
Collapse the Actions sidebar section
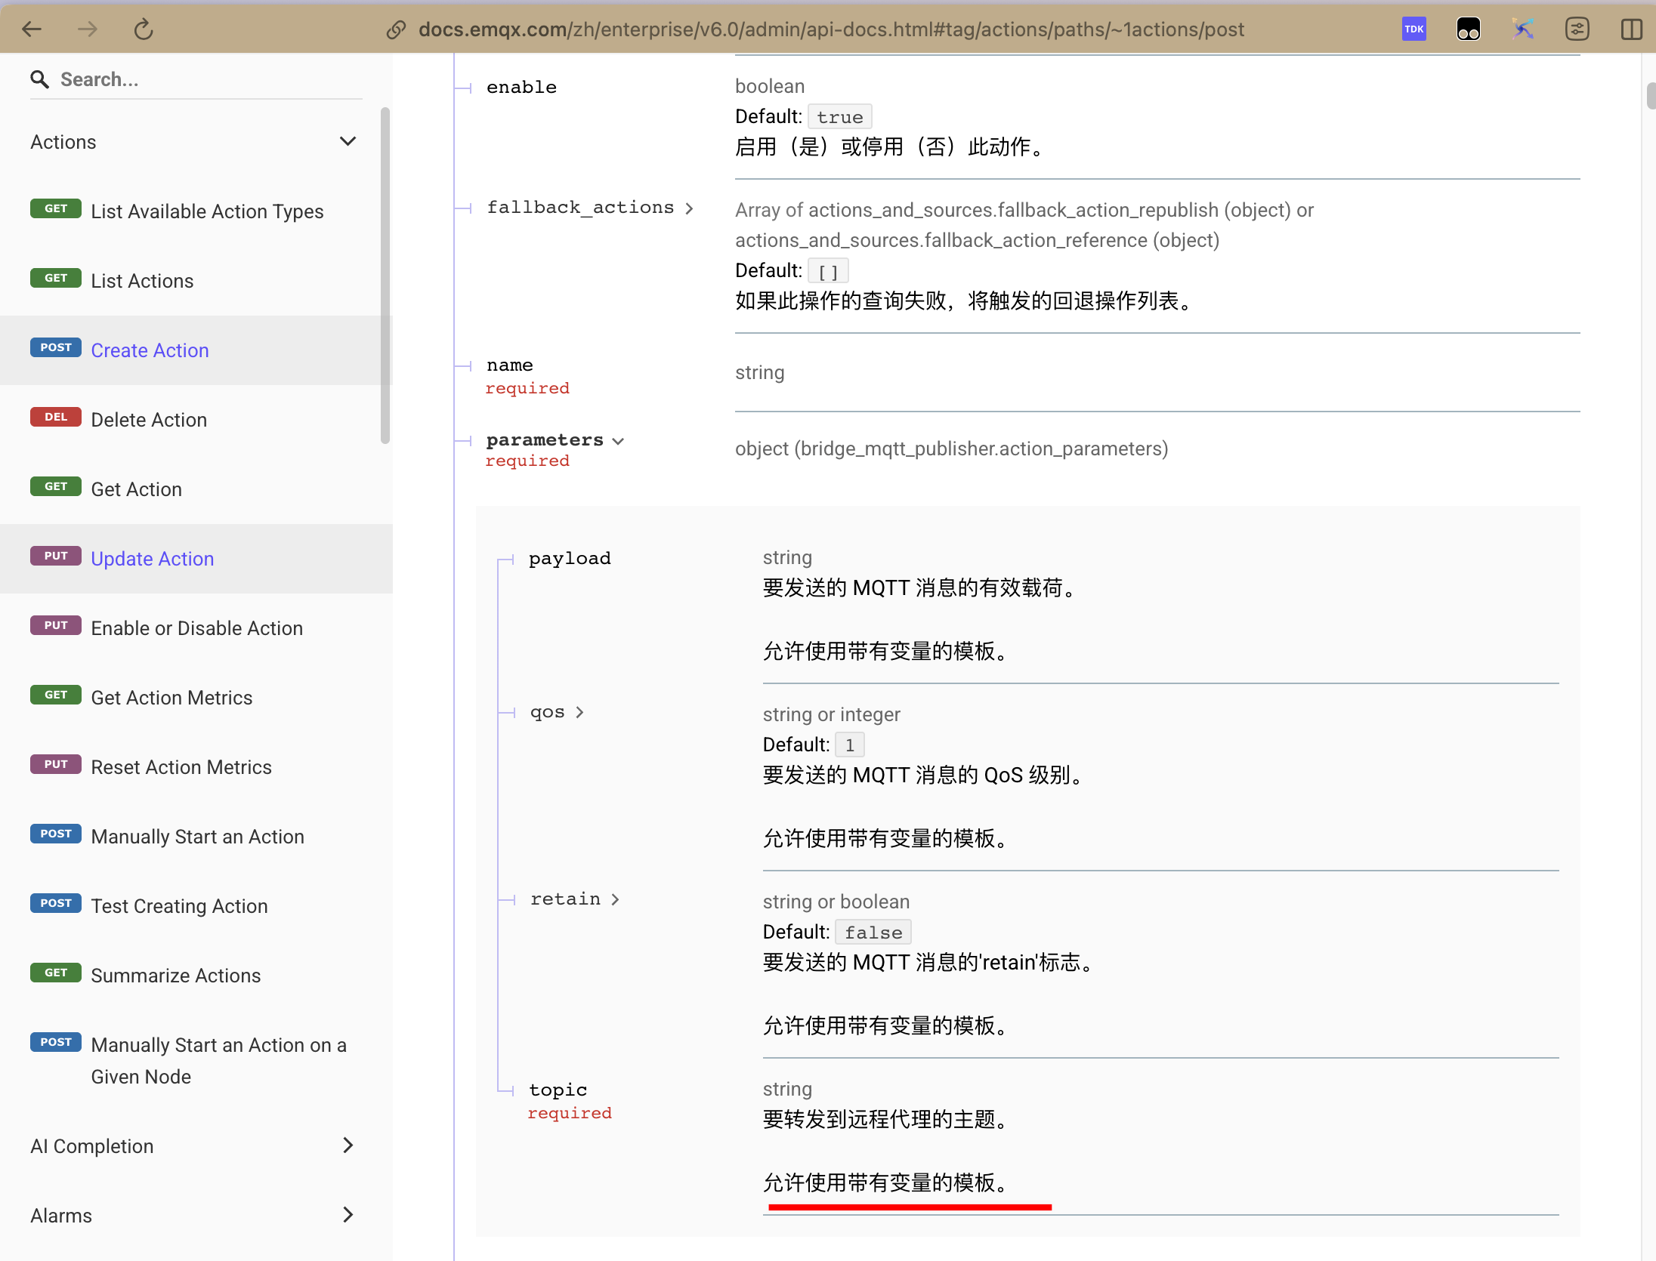(x=348, y=141)
